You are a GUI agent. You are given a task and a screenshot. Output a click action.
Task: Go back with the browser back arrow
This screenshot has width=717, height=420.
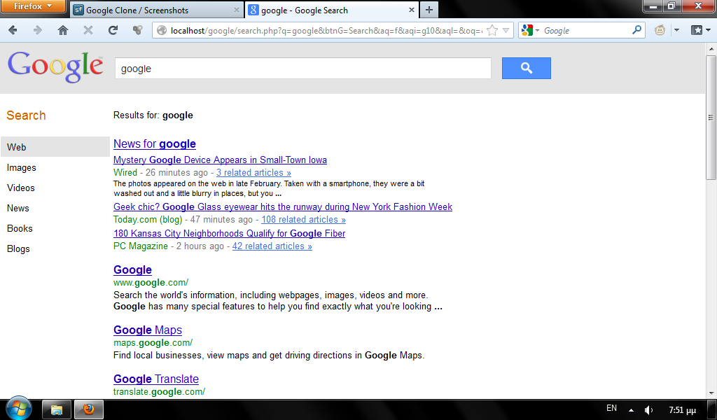[x=13, y=31]
